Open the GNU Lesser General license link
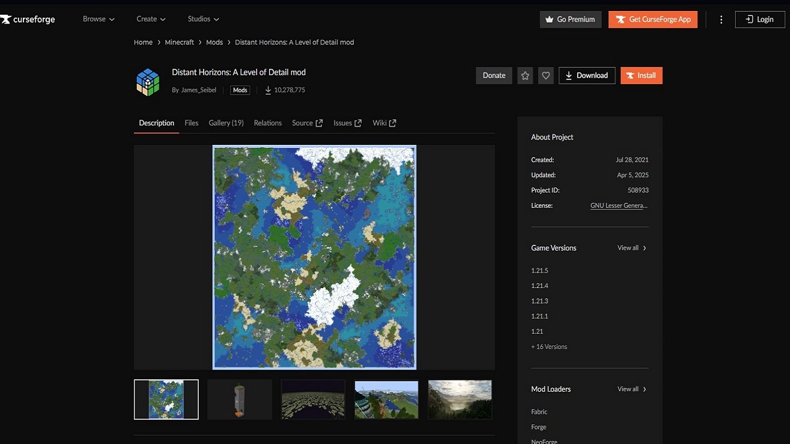Screen dimensions: 790x444 click(619, 205)
